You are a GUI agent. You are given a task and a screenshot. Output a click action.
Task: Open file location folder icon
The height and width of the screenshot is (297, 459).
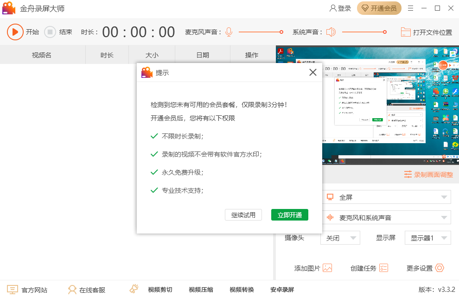405,32
